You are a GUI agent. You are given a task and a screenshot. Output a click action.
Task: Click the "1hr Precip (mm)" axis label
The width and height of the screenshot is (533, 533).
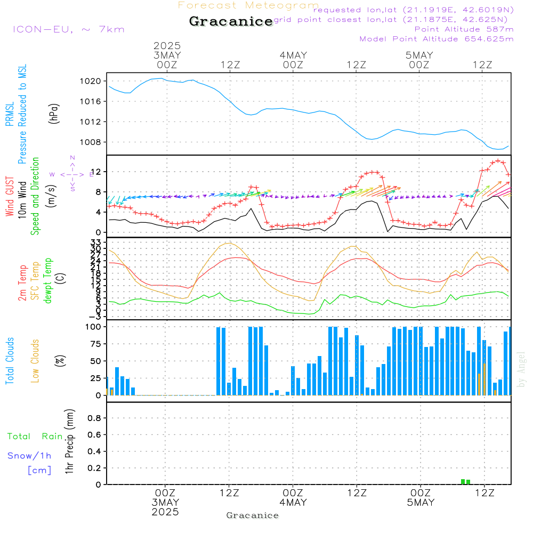(69, 441)
